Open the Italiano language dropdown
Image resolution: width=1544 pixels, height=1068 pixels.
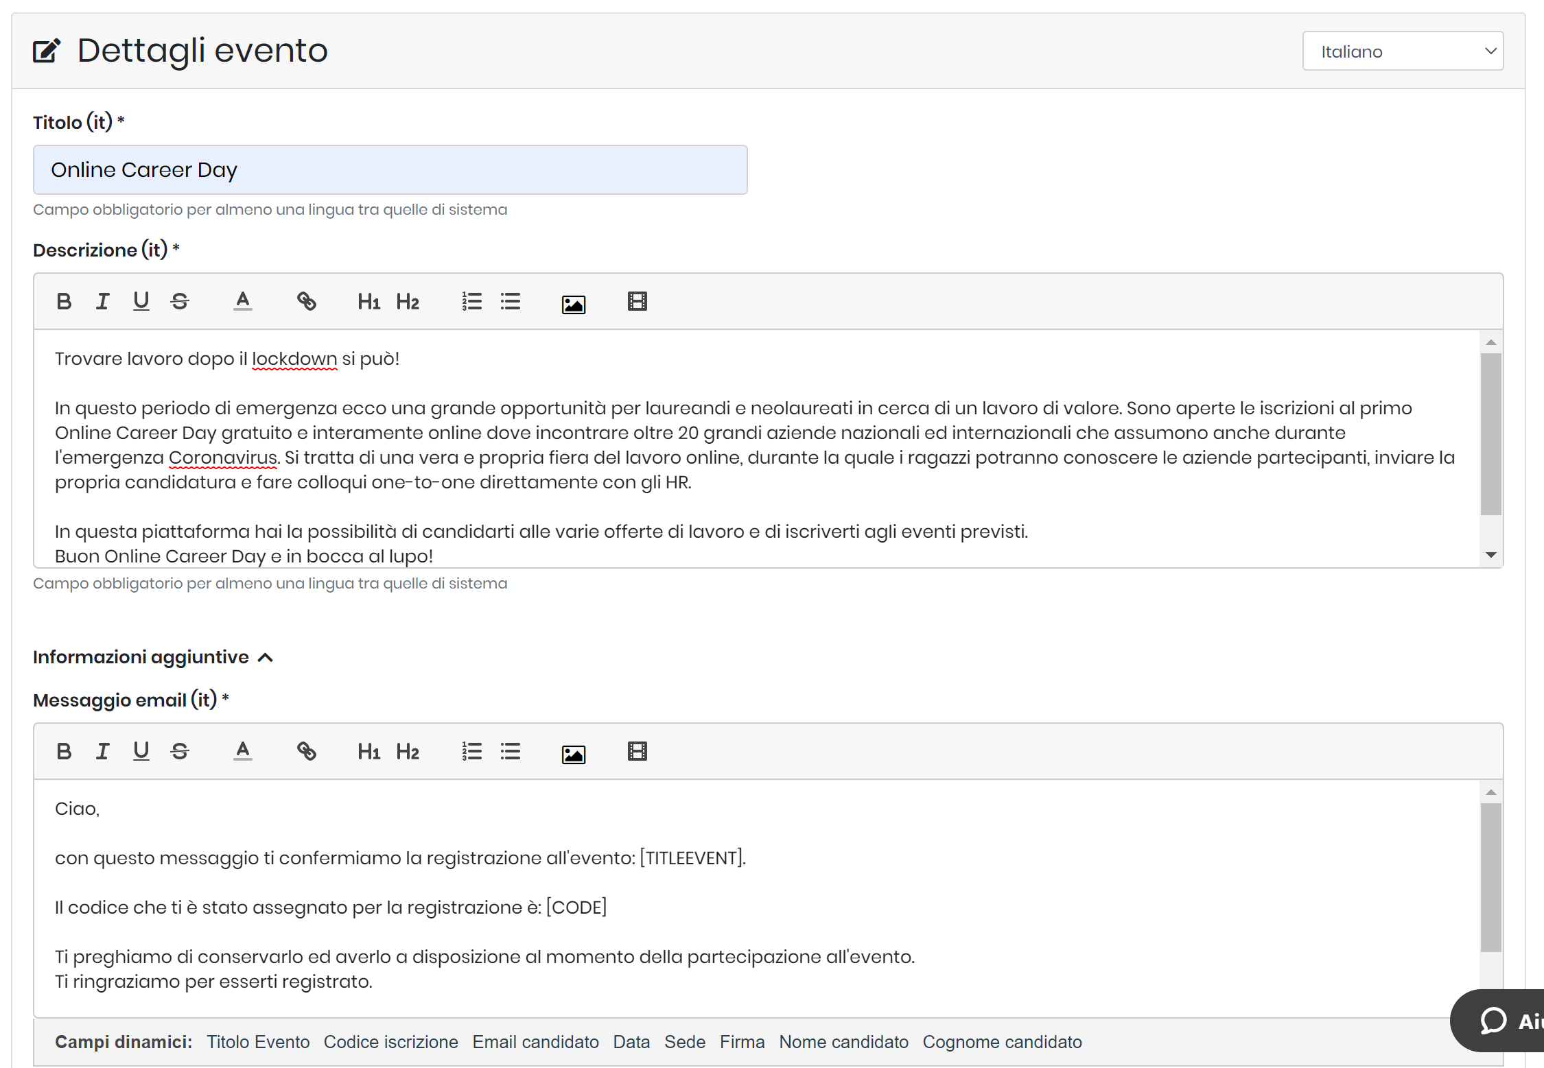tap(1403, 51)
